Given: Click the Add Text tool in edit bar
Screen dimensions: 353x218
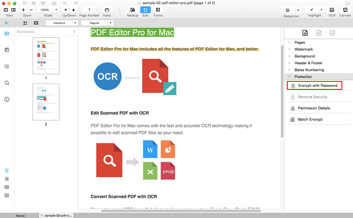Looking at the screenshot, I should [25, 23].
